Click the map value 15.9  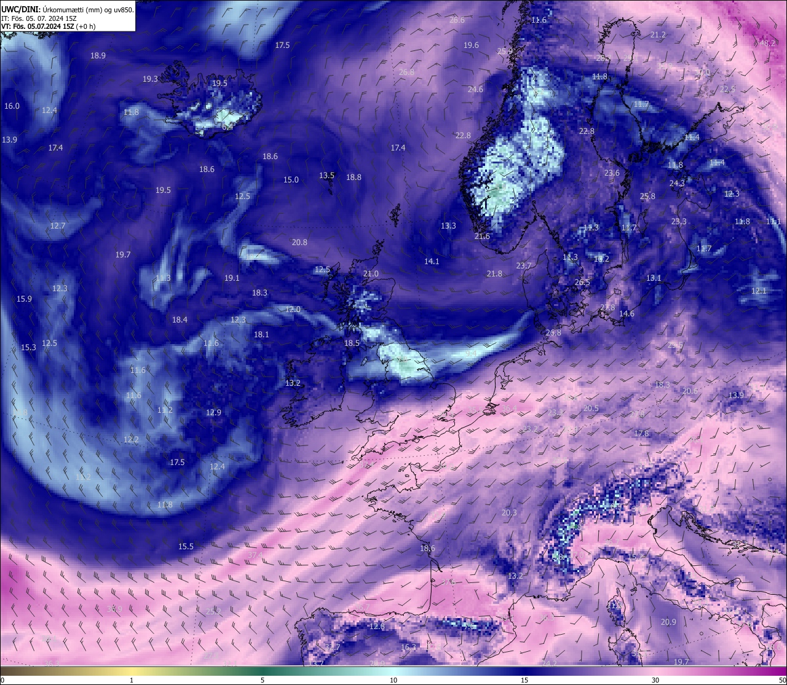pos(24,299)
